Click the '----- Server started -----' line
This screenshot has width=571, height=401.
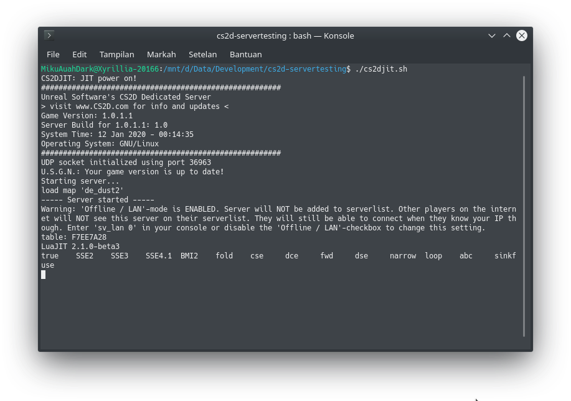click(x=98, y=200)
